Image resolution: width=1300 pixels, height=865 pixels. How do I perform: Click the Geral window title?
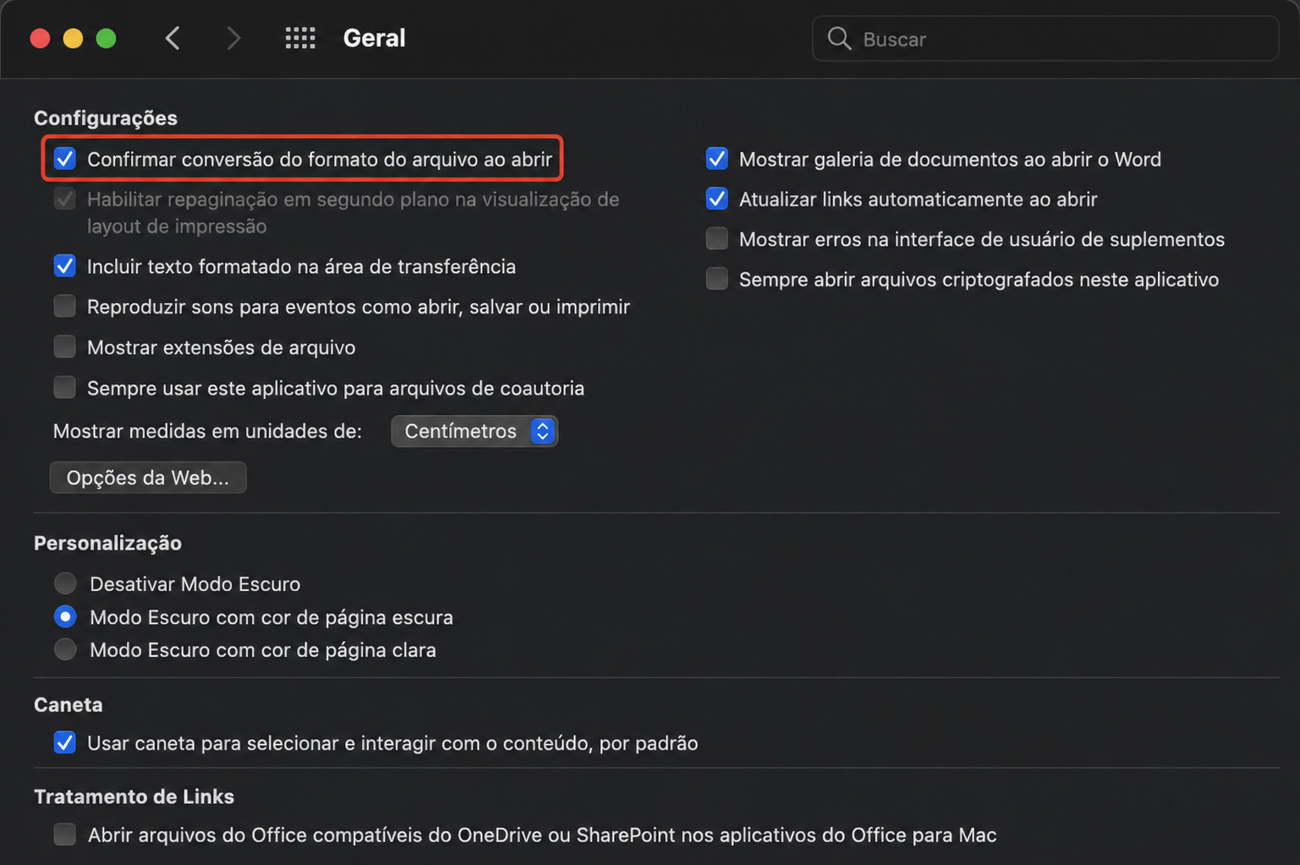[374, 38]
